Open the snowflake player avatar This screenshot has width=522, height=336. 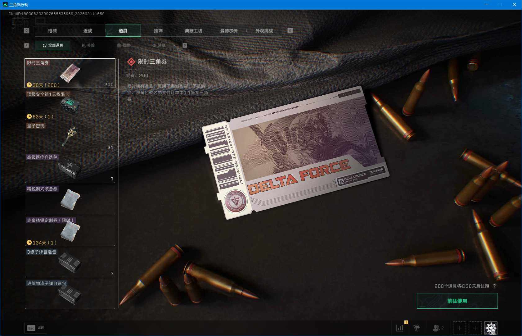(491, 328)
